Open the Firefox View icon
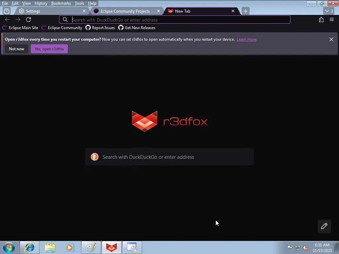The width and height of the screenshot is (339, 254). pyautogui.click(x=7, y=11)
